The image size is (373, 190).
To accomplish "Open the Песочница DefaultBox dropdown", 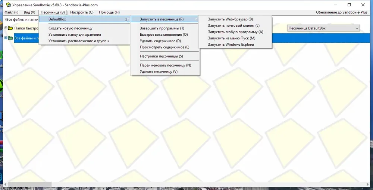I will (323, 28).
